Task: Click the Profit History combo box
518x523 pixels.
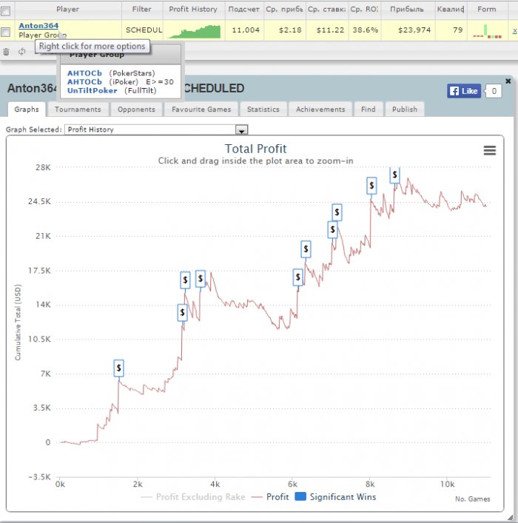Action: pyautogui.click(x=156, y=129)
